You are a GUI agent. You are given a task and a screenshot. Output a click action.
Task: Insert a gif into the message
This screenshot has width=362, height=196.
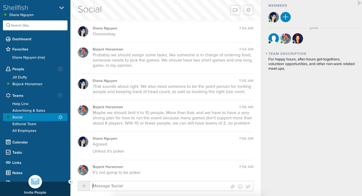coord(248,187)
